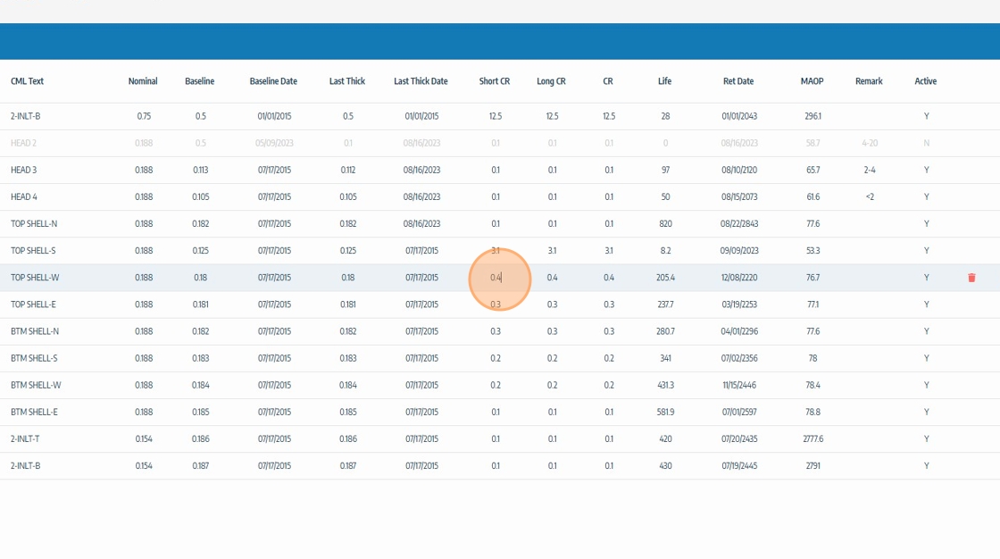Click Ret Date 09/09/2023 for TOP SHELL-S
Image resolution: width=1000 pixels, height=559 pixels.
click(739, 250)
